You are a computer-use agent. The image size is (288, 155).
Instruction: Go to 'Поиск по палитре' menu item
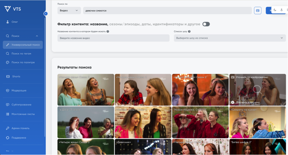(23, 62)
